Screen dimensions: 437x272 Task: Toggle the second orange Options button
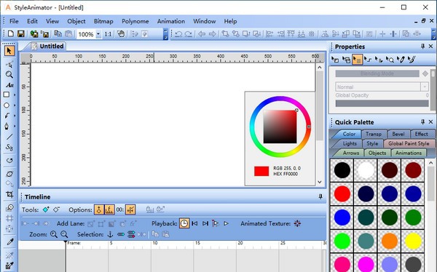tap(109, 209)
